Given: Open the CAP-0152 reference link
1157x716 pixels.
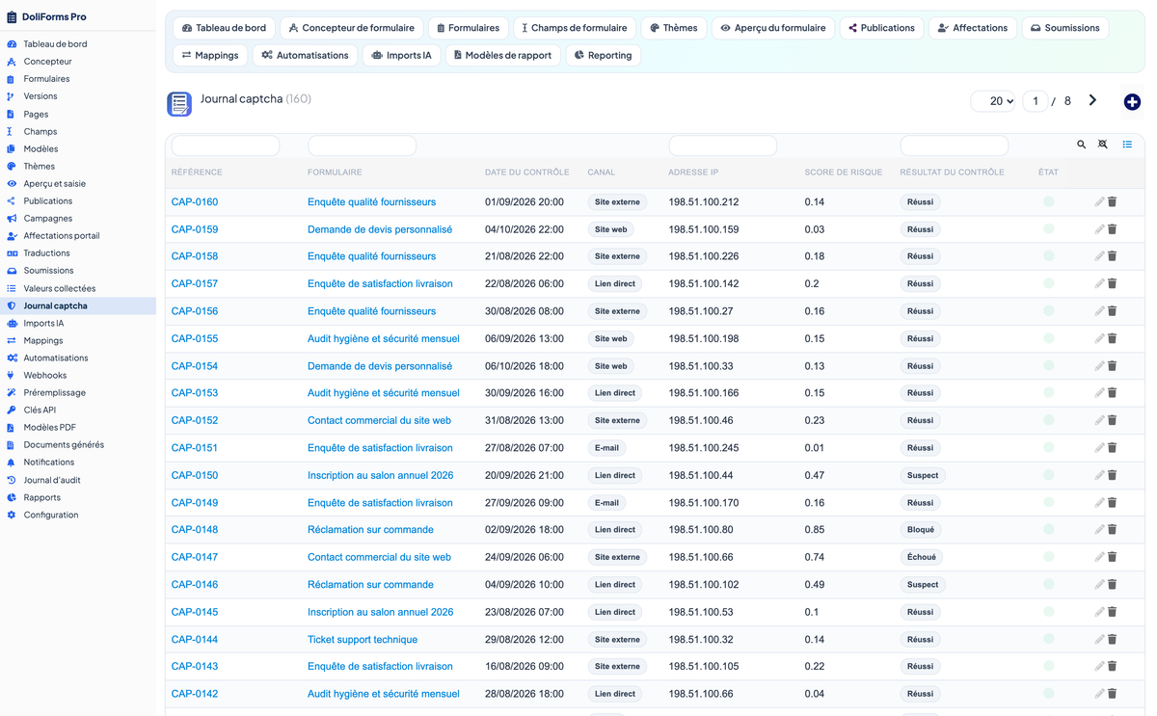Looking at the screenshot, I should click(195, 420).
